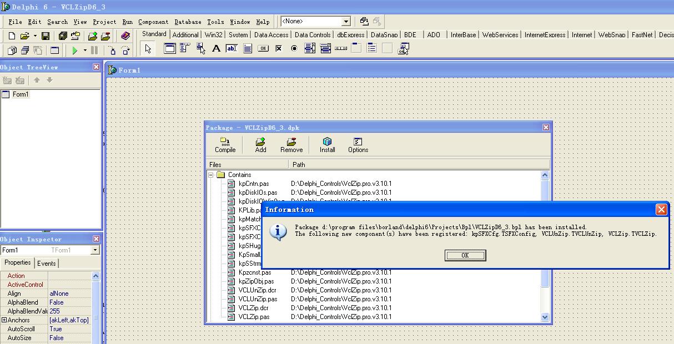Switch to the Data Access palette tab

271,34
